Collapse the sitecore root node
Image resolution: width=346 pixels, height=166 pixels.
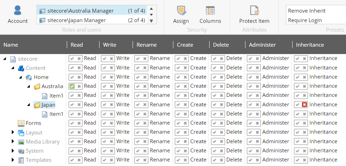tap(5, 59)
